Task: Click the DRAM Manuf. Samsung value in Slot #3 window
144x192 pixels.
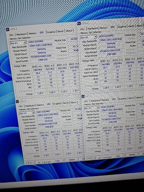Action: click(48, 121)
